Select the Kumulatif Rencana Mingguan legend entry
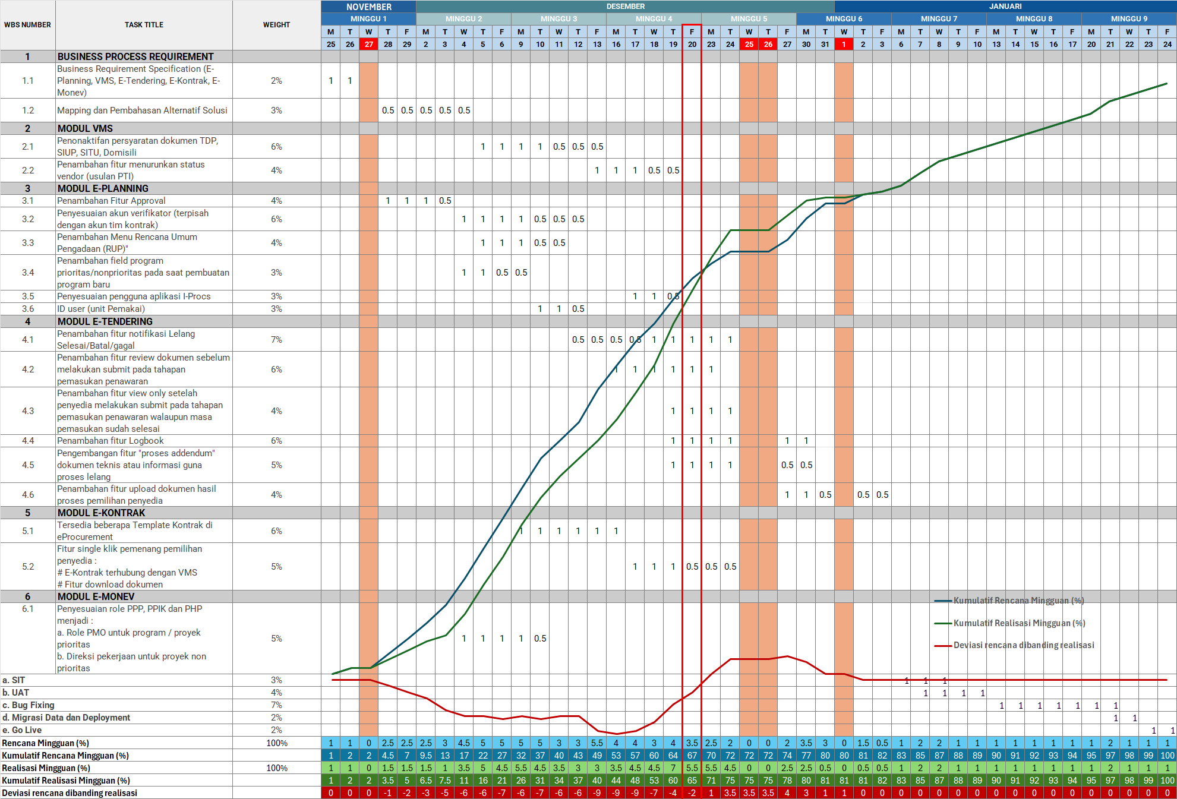 1018,601
